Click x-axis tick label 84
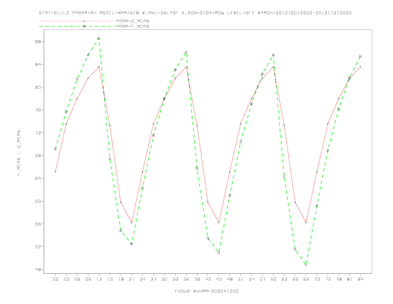 coord(360,279)
